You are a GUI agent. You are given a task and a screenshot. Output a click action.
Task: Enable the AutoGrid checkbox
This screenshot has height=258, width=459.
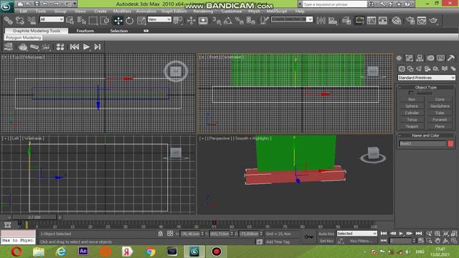411,93
